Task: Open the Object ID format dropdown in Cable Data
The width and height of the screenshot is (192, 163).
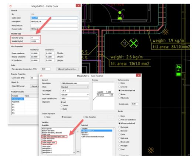Action: (x=34, y=86)
